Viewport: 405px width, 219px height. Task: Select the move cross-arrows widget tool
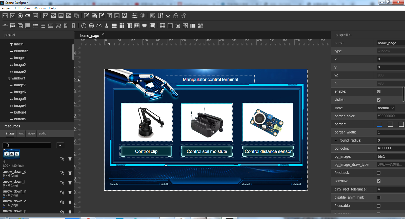pyautogui.click(x=185, y=26)
